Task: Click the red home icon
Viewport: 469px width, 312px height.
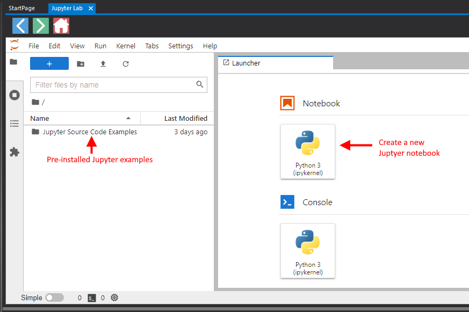Action: 61,26
